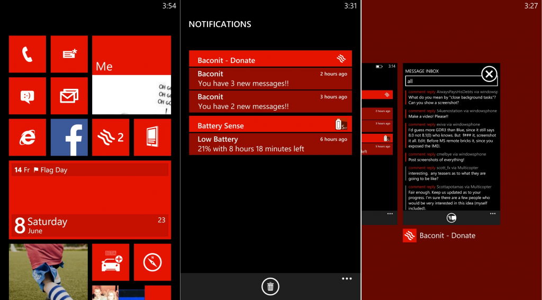Tap Battery Sense icon in notification header
The width and height of the screenshot is (542, 300).
click(341, 124)
